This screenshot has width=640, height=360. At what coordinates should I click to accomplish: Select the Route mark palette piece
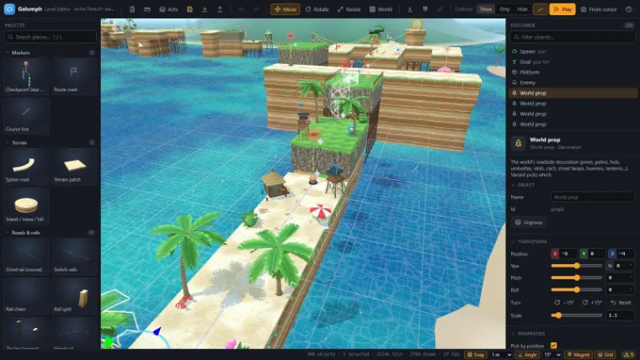[x=75, y=76]
